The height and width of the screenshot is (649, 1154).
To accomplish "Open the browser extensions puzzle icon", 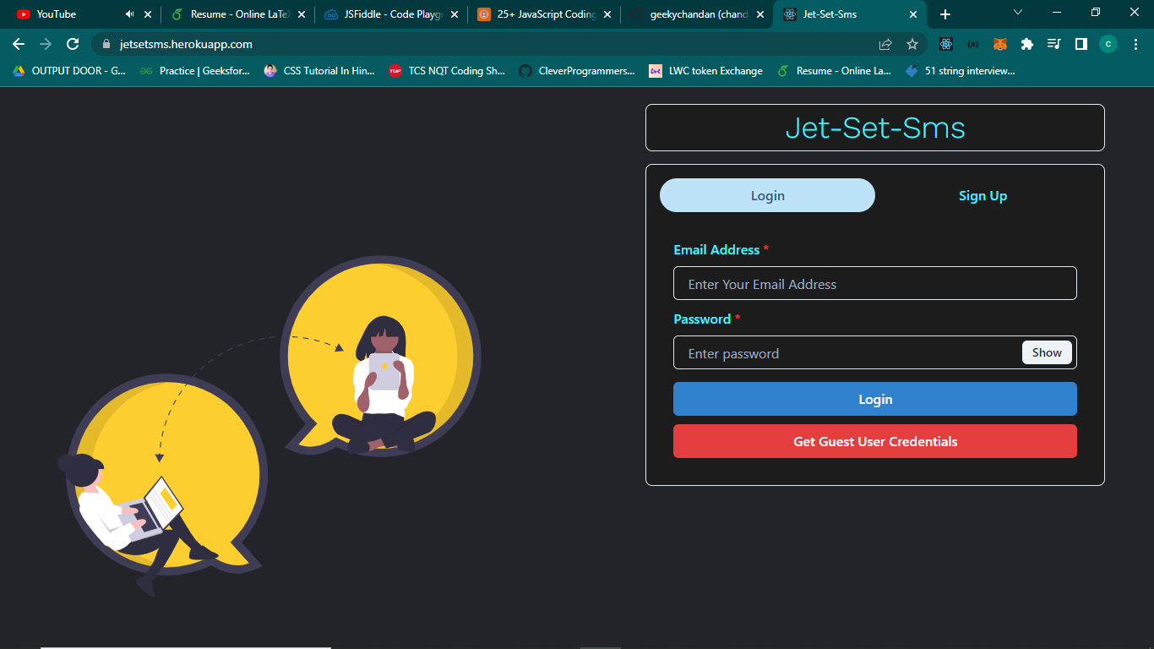I will pos(1026,43).
